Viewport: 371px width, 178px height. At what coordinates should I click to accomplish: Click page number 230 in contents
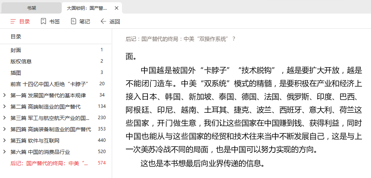[x=102, y=118]
